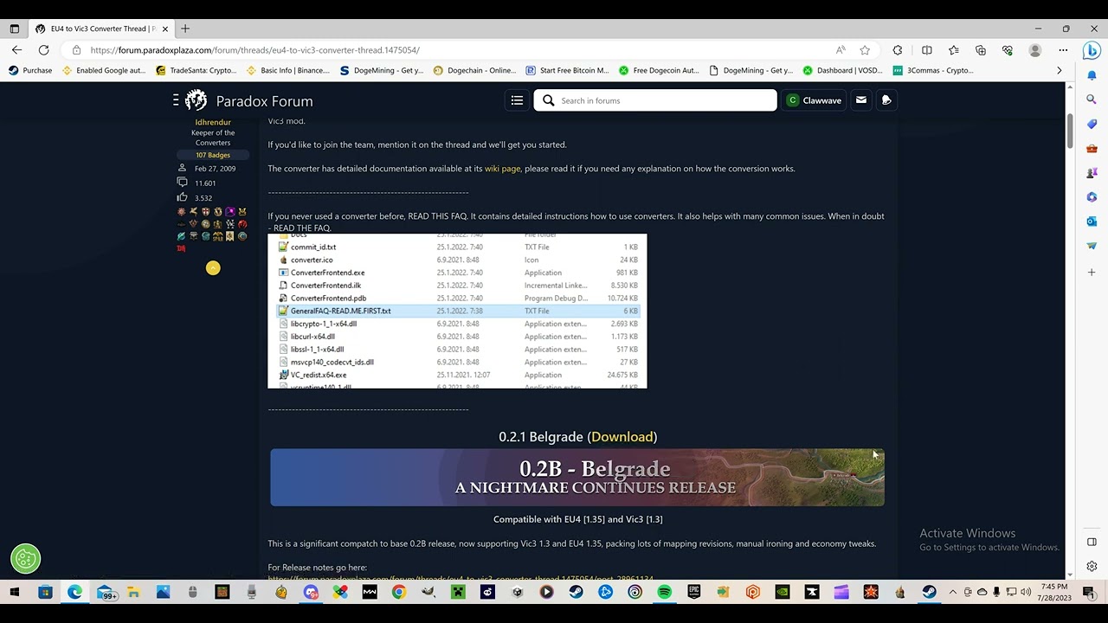Open Edge sidebar tools briefcase
Viewport: 1108px width, 623px height.
click(1092, 149)
